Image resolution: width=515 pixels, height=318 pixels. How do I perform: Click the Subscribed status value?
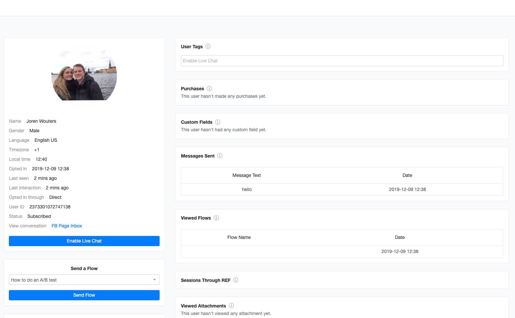pyautogui.click(x=39, y=216)
